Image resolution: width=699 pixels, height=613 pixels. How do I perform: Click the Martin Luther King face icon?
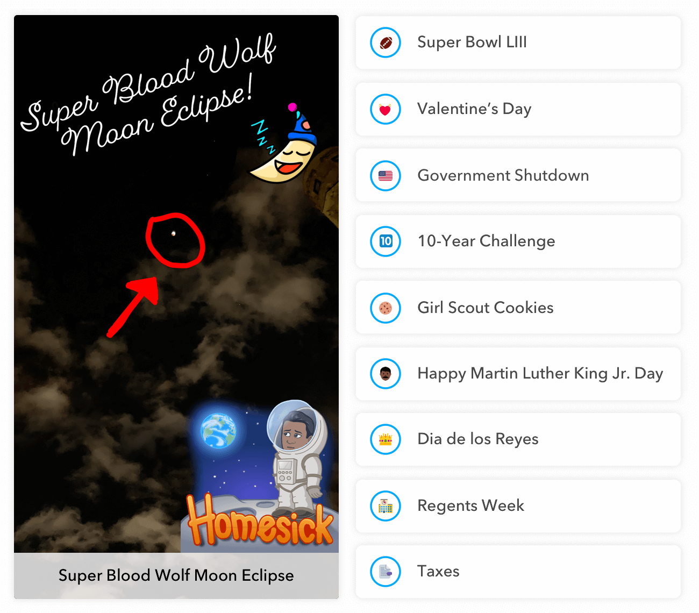[386, 374]
